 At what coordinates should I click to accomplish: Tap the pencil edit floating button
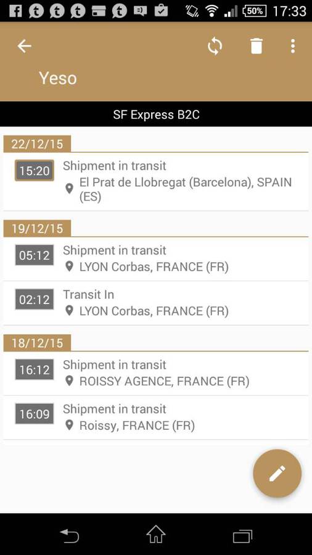[x=277, y=473]
